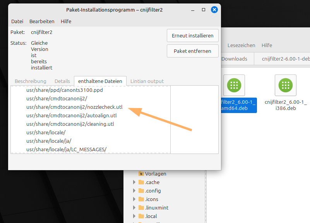Expand the .local folder tree node
Viewport: 310px width, 223px height.
134,216
